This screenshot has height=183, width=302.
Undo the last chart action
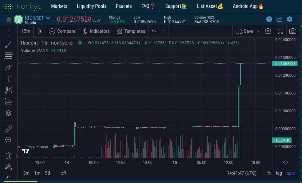(x=154, y=31)
